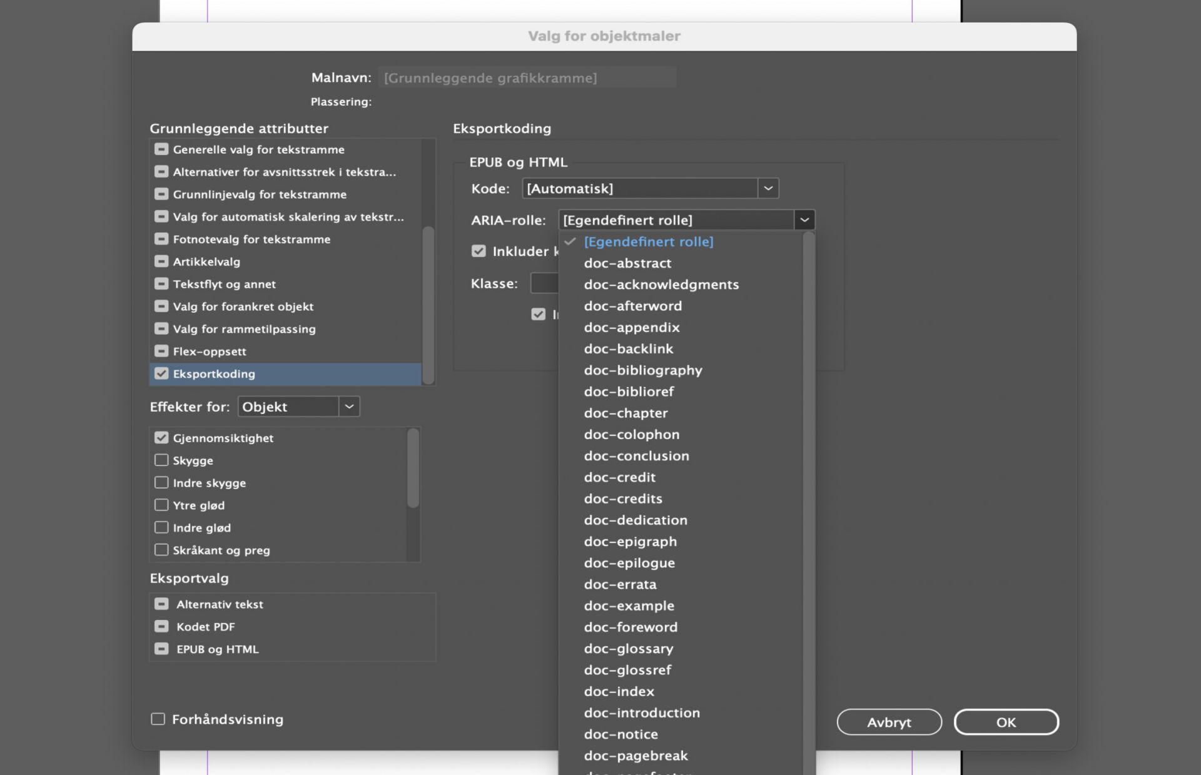The height and width of the screenshot is (775, 1201).
Task: Toggle Kodet PDF export state icon
Action: pyautogui.click(x=161, y=627)
